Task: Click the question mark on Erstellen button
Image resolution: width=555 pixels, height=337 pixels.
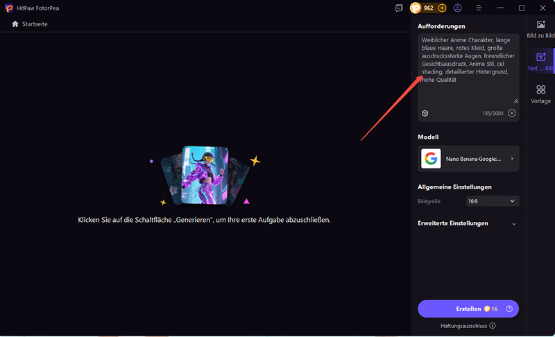Action: click(x=509, y=309)
